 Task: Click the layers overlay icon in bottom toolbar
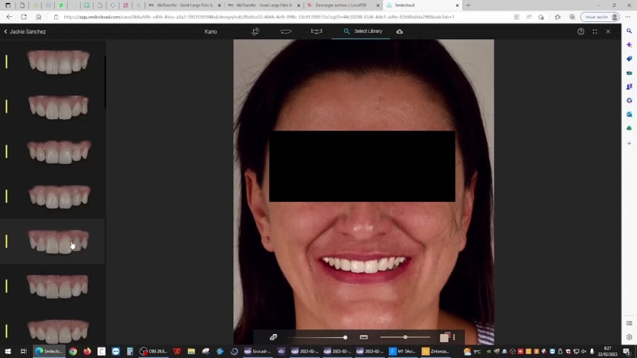273,337
